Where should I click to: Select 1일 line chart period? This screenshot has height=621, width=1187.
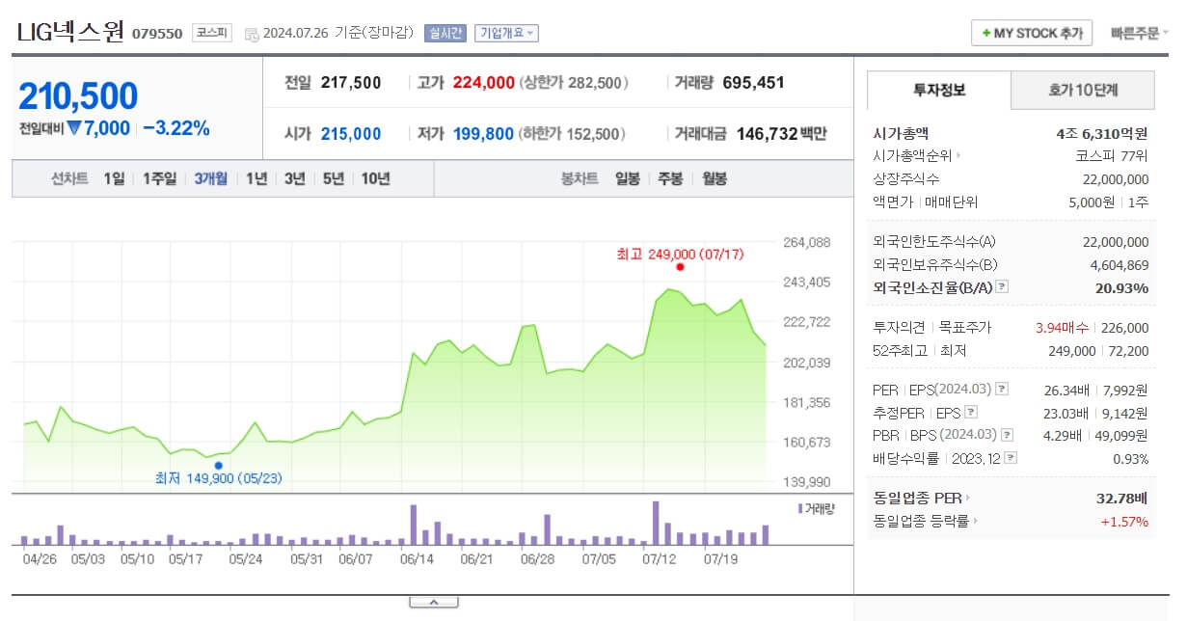tap(114, 178)
